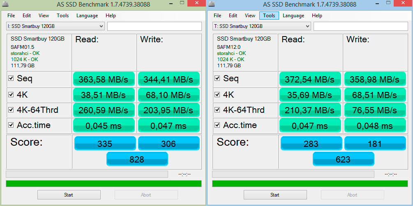
Task: Click total score 828
Action: 137,159
